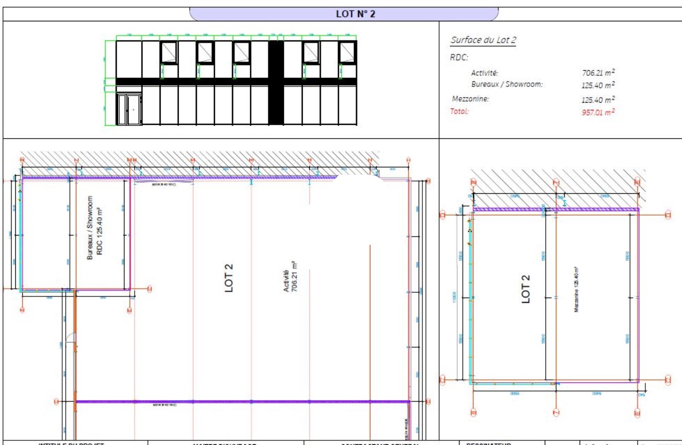
Task: Click the thick black vertical column on the facade
Action: [276, 83]
